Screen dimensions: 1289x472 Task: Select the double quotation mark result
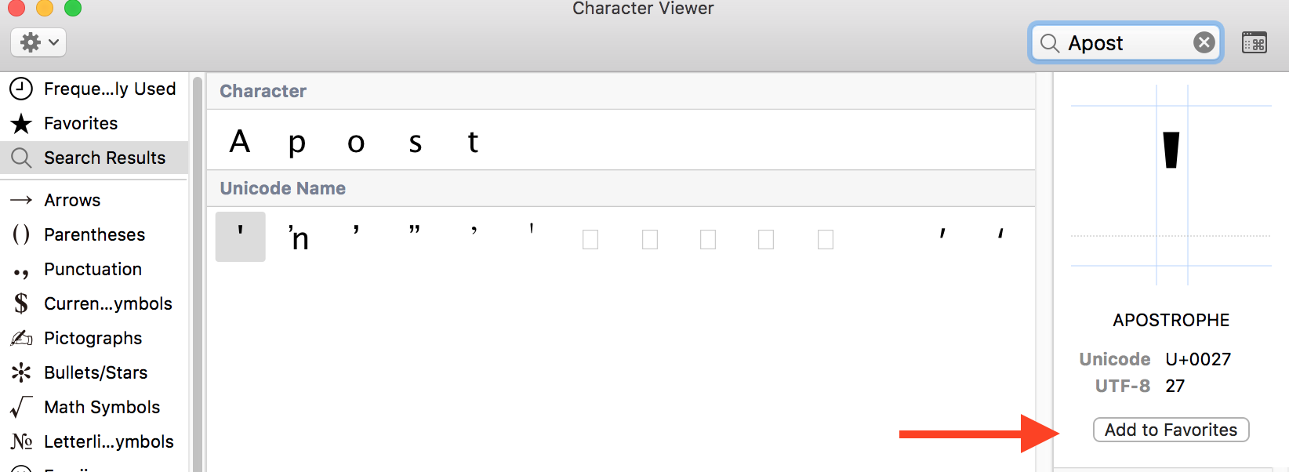click(x=415, y=234)
